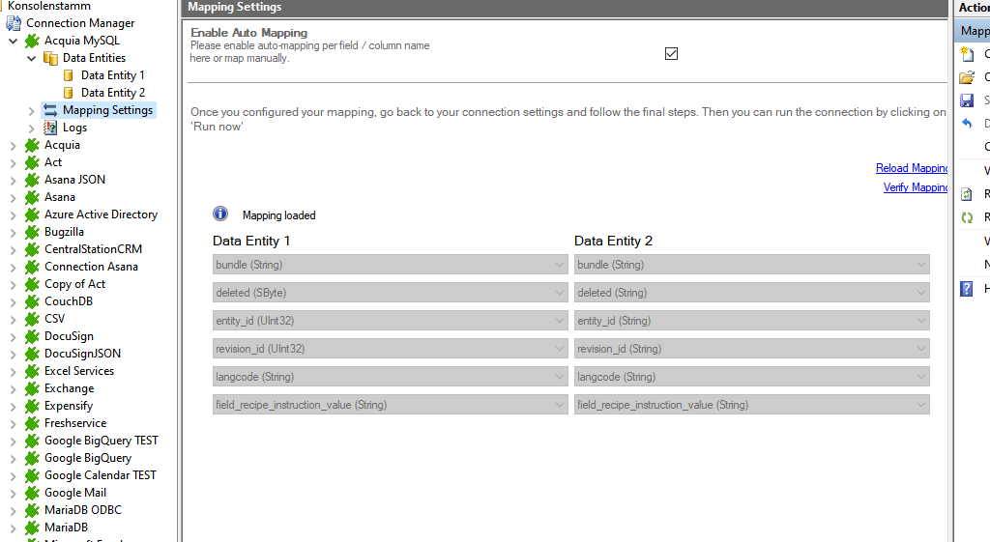Click the blue help question mark icon

click(x=966, y=289)
